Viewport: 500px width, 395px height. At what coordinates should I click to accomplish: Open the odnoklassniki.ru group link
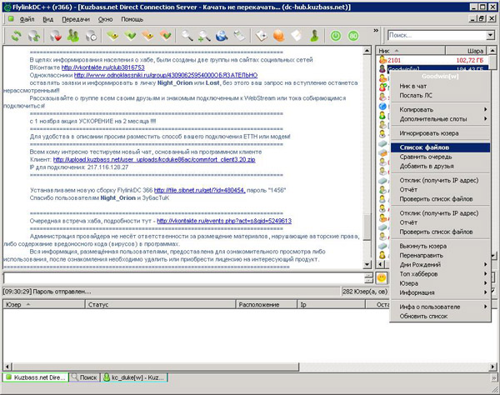166,75
